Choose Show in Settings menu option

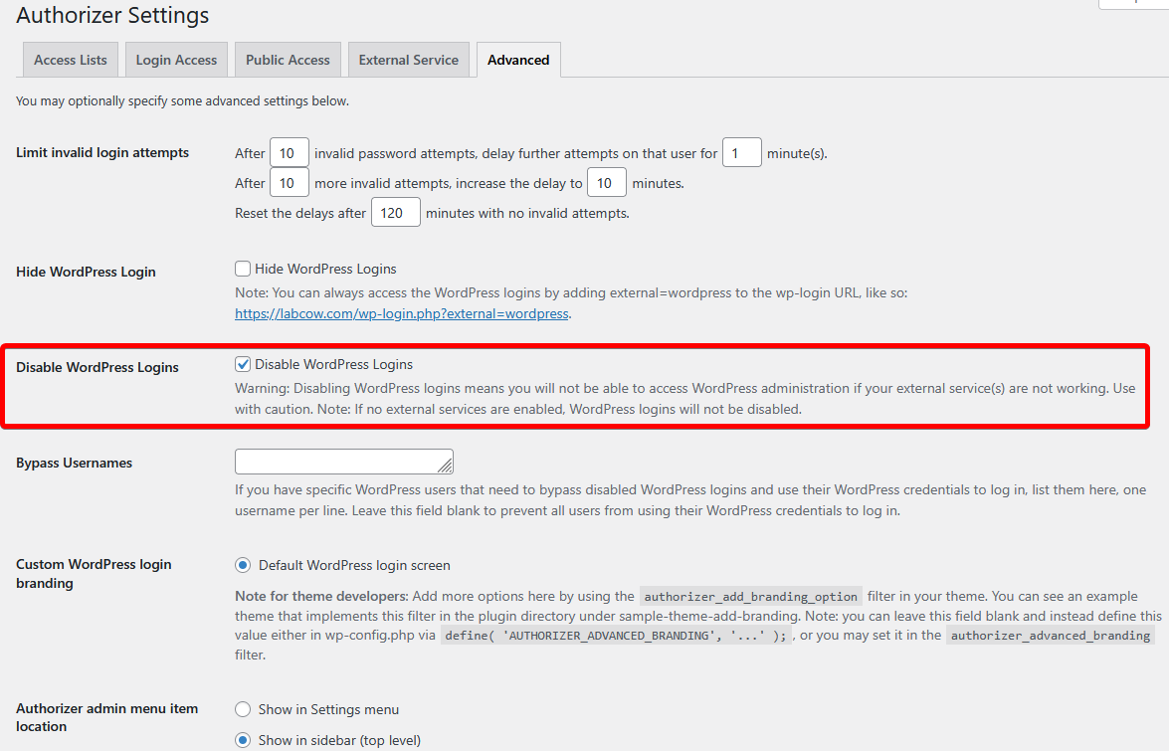[243, 709]
